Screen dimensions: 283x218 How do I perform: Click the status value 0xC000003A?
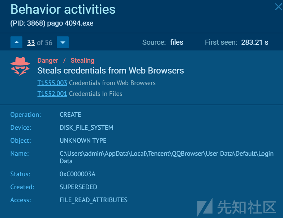tap(77, 174)
